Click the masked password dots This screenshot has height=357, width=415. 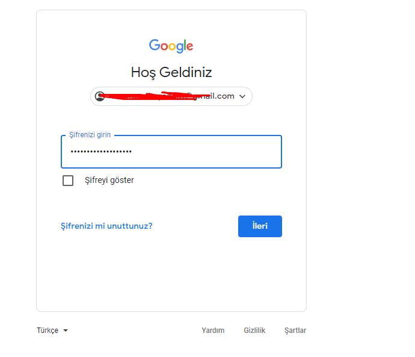101,152
